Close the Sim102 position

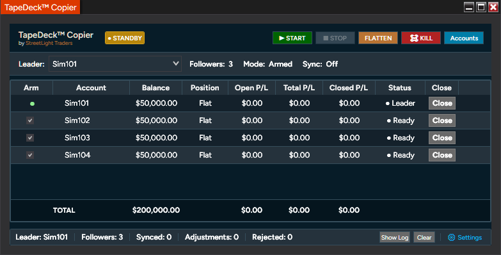tap(442, 120)
